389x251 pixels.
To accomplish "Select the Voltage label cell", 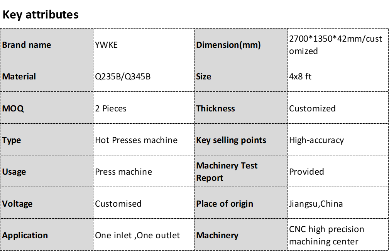I will click(x=46, y=203).
